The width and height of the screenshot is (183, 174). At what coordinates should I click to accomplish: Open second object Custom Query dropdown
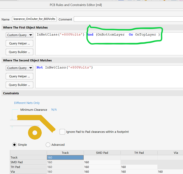(19, 68)
